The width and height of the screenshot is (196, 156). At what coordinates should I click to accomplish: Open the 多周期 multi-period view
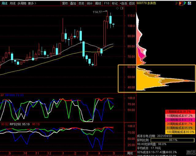coord(22,3)
